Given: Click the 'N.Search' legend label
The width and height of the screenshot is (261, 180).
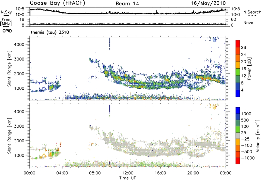Looking at the screenshot, I should pyautogui.click(x=252, y=12).
